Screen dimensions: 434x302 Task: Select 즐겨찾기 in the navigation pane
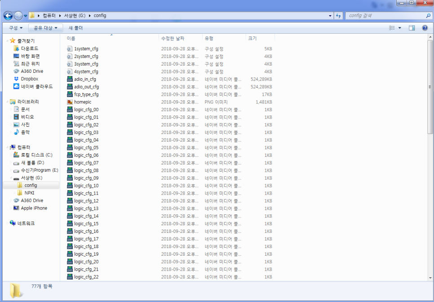click(x=26, y=41)
